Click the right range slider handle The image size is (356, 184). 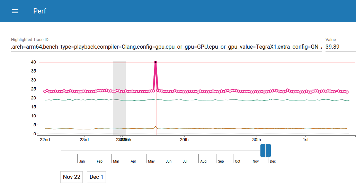pos(268,151)
